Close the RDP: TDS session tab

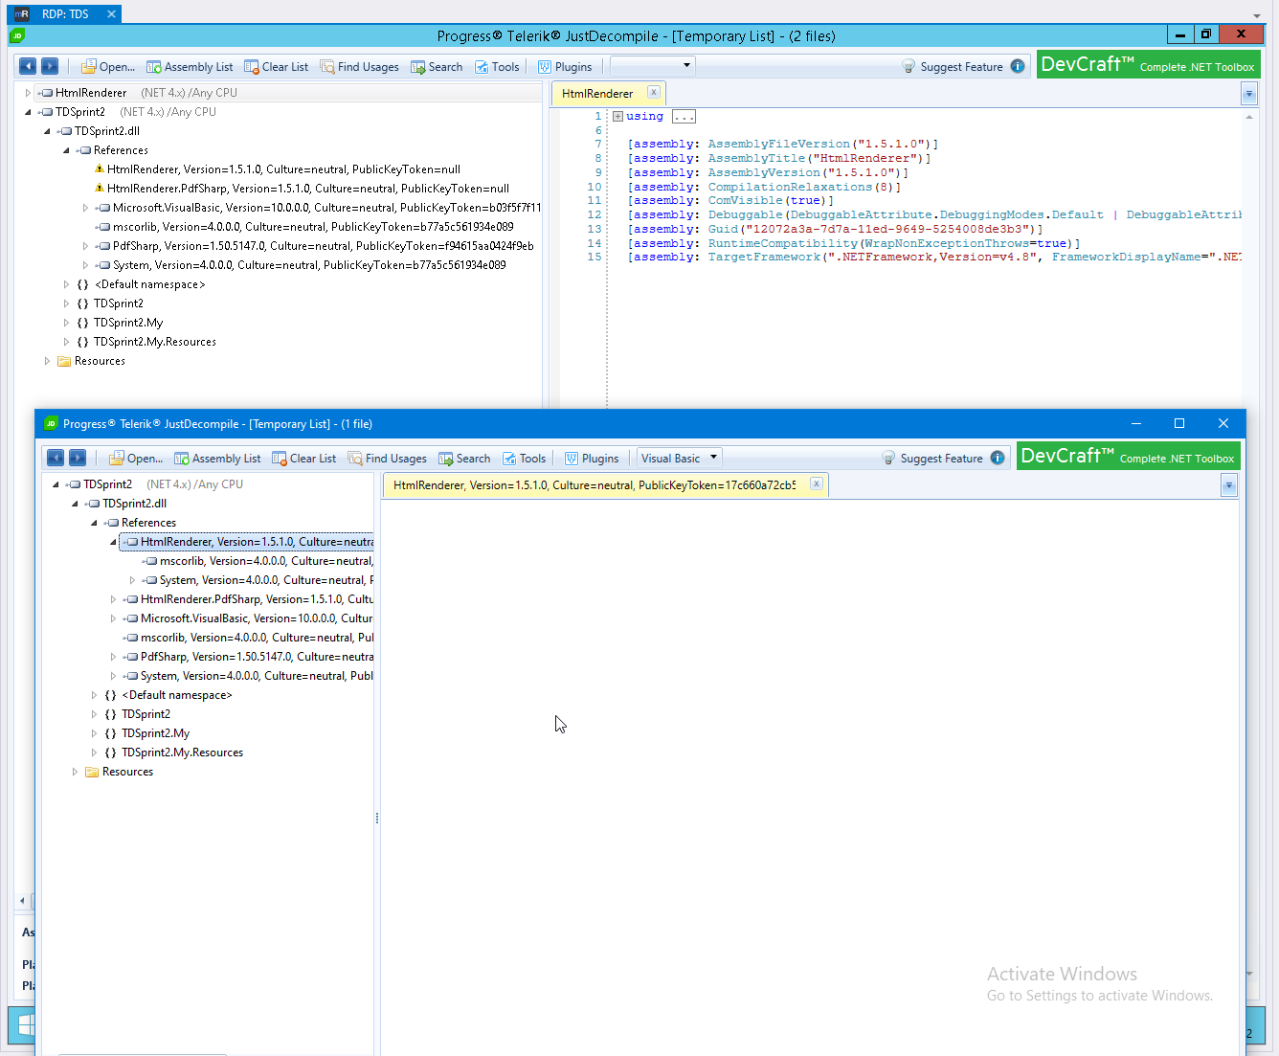(111, 14)
